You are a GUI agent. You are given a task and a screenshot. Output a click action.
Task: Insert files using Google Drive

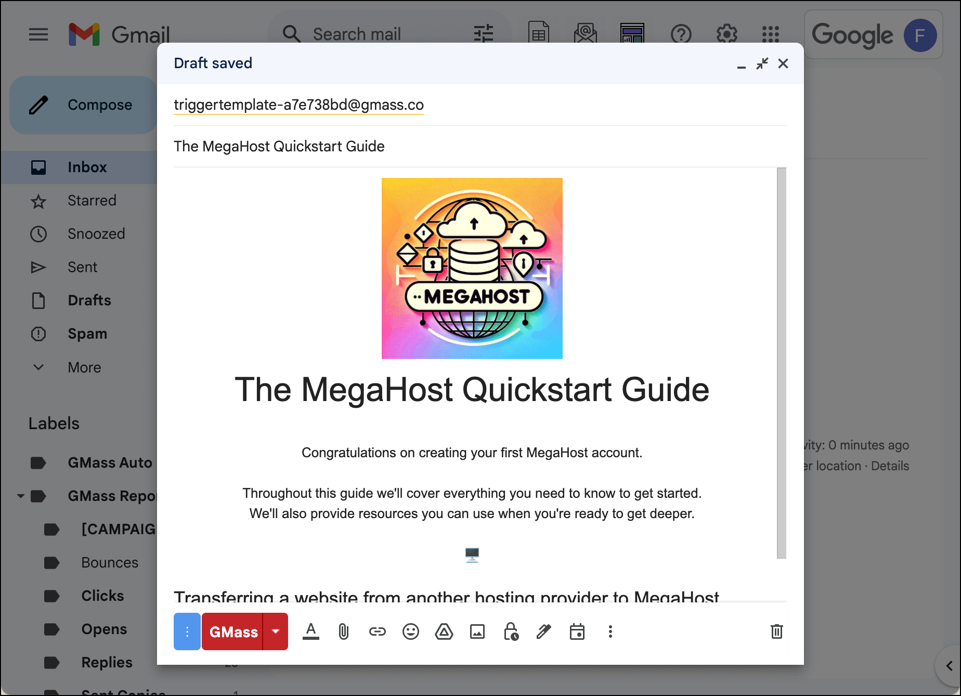coord(444,631)
